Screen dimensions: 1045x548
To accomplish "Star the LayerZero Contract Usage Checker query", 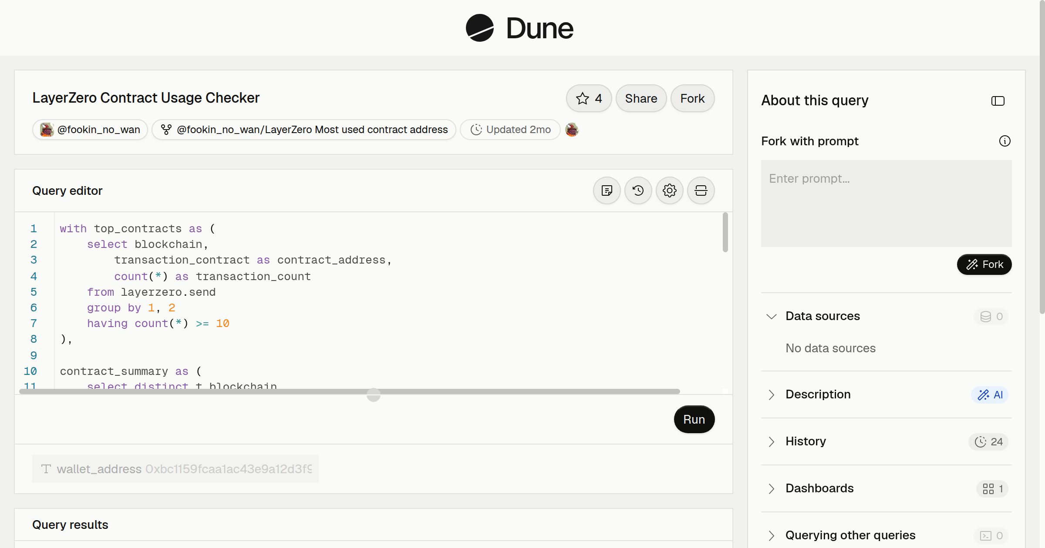I will click(x=589, y=98).
